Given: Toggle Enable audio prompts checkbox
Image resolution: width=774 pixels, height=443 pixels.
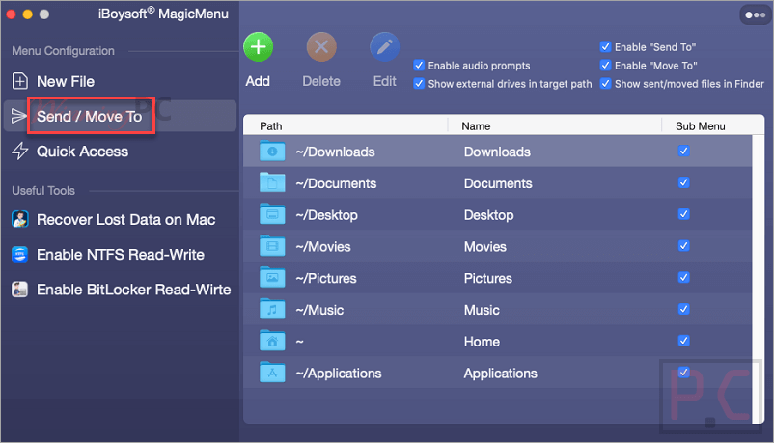Looking at the screenshot, I should pyautogui.click(x=419, y=66).
